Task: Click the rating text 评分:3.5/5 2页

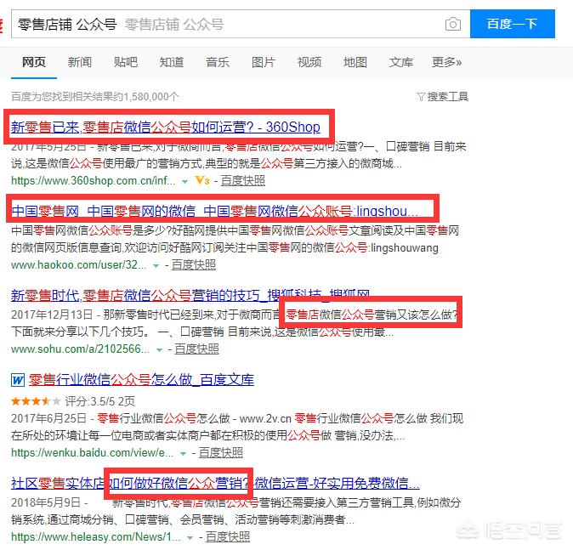Action: point(100,401)
